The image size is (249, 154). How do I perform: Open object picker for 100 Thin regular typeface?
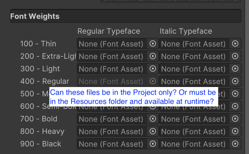click(153, 44)
